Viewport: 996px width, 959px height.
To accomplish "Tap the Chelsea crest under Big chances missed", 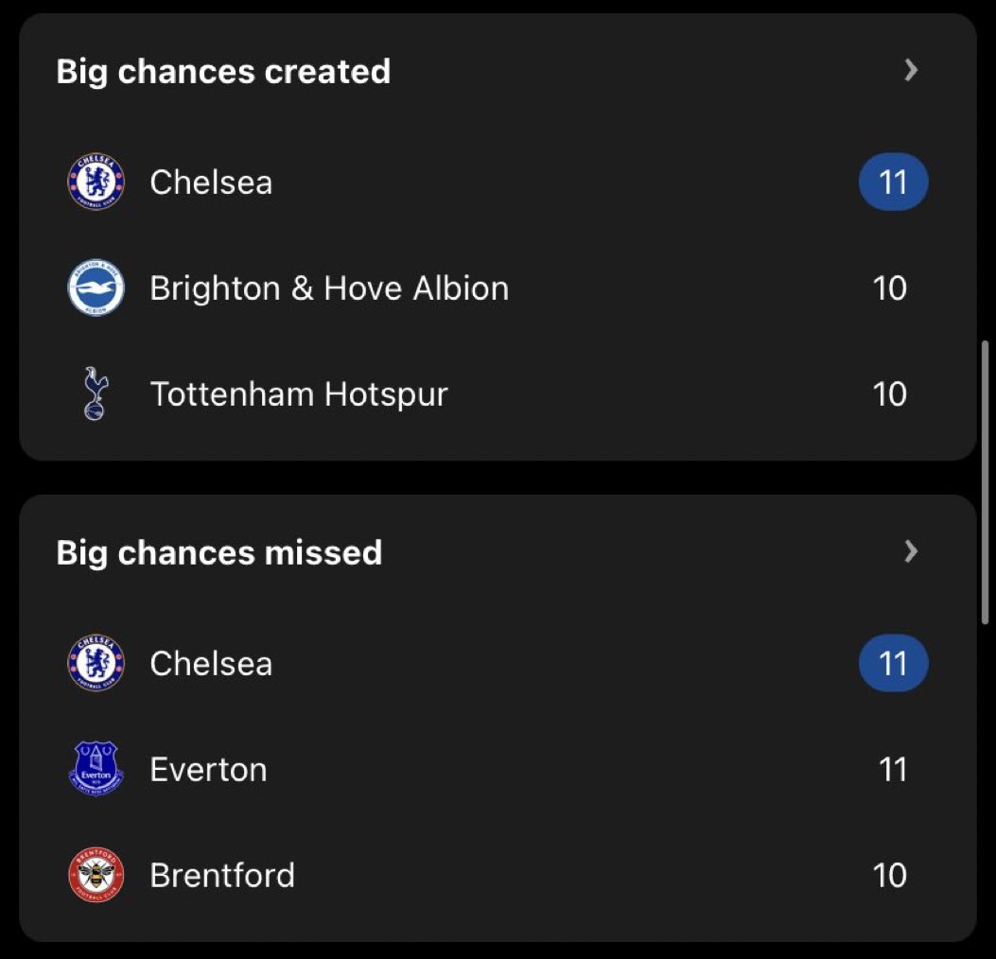I will [96, 663].
